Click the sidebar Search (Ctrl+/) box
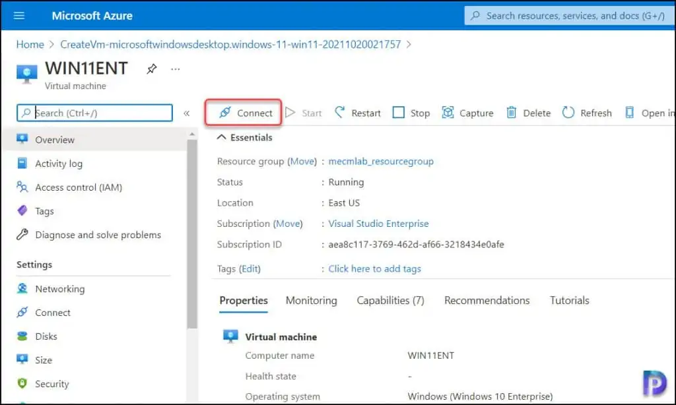This screenshot has width=676, height=405. 95,113
